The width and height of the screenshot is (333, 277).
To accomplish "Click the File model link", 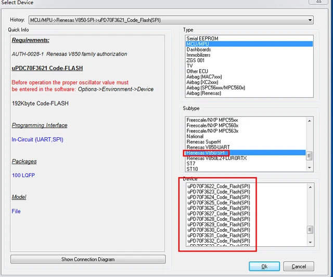I will tap(16, 211).
